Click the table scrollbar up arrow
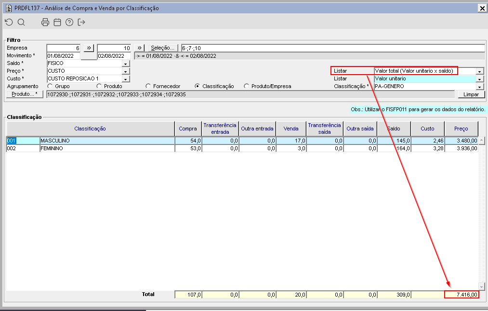The height and width of the screenshot is (311, 488). coord(481,140)
